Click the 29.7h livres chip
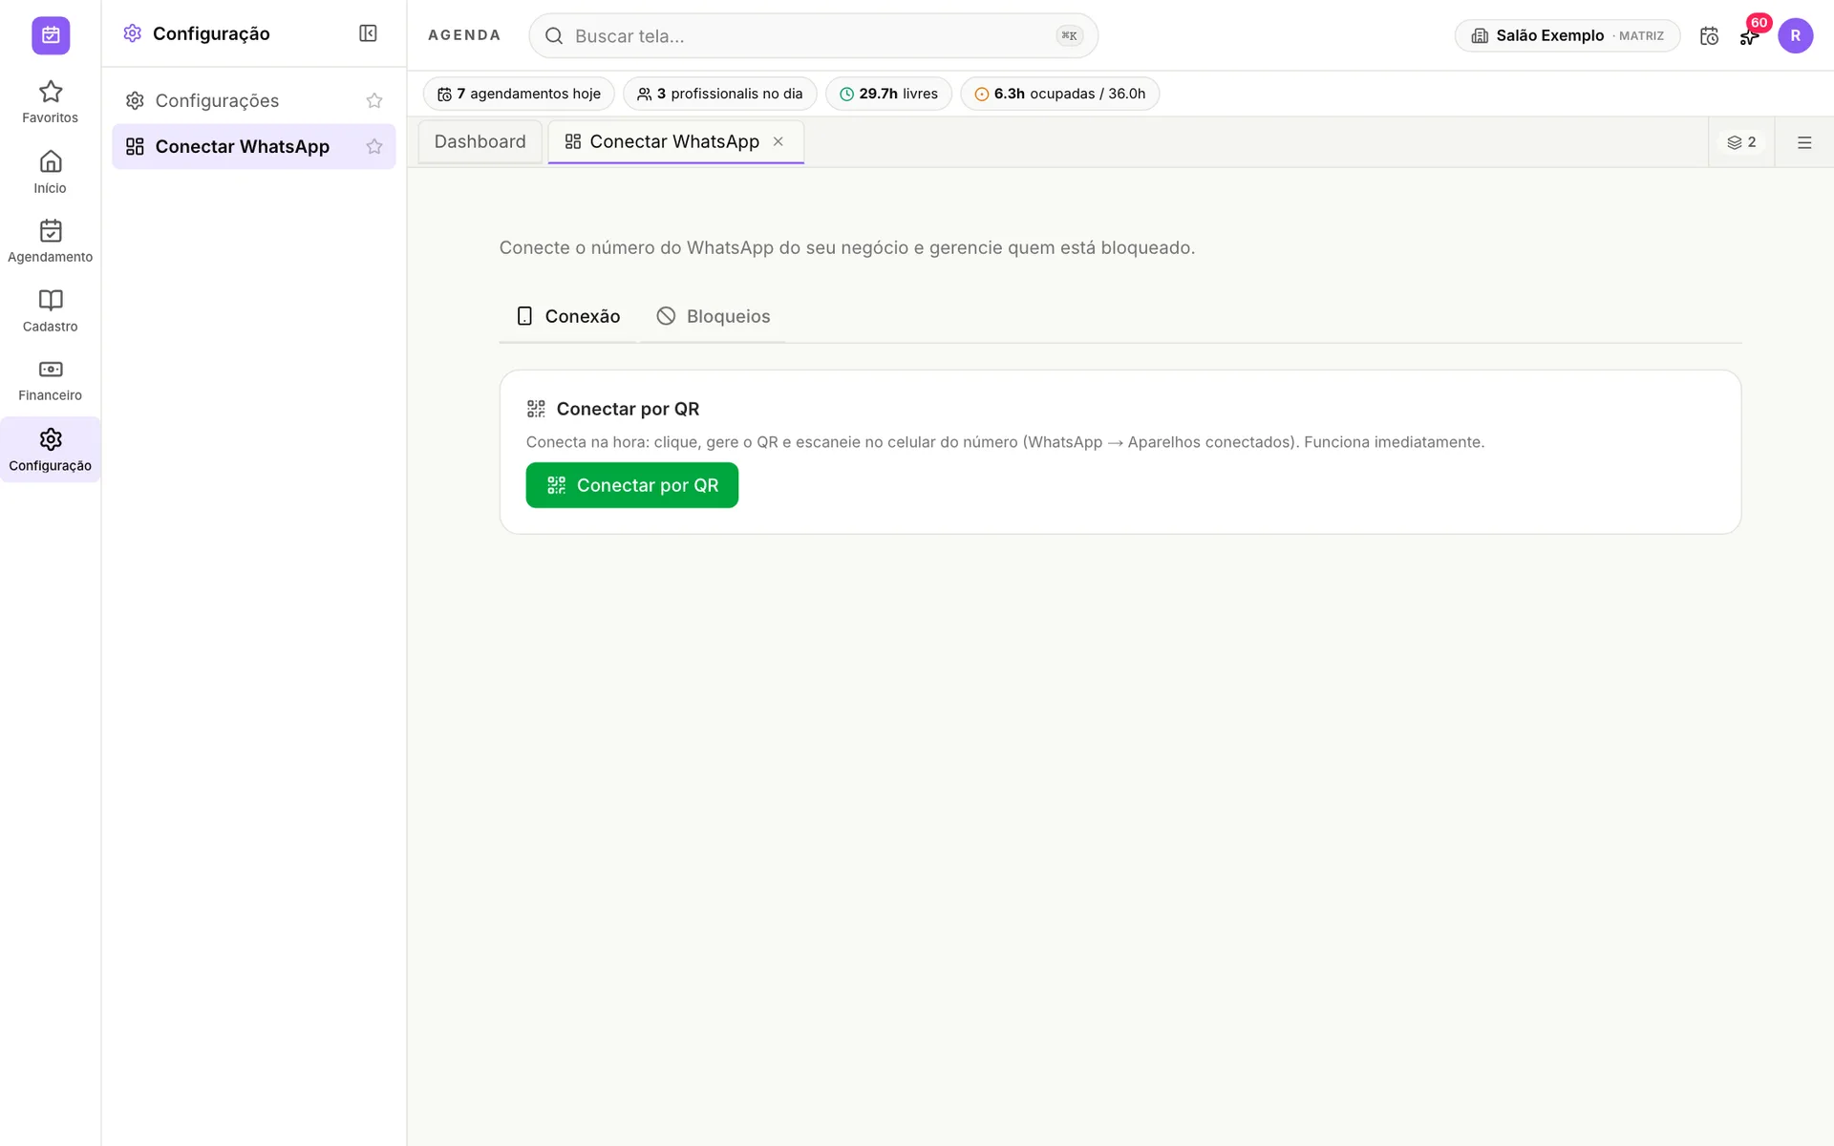The height and width of the screenshot is (1146, 1834). [888, 94]
